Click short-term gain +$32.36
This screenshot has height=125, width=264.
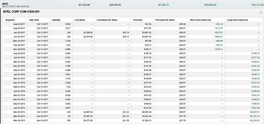tap(219, 24)
